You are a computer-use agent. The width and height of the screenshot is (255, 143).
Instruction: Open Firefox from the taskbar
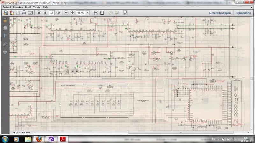39,139
